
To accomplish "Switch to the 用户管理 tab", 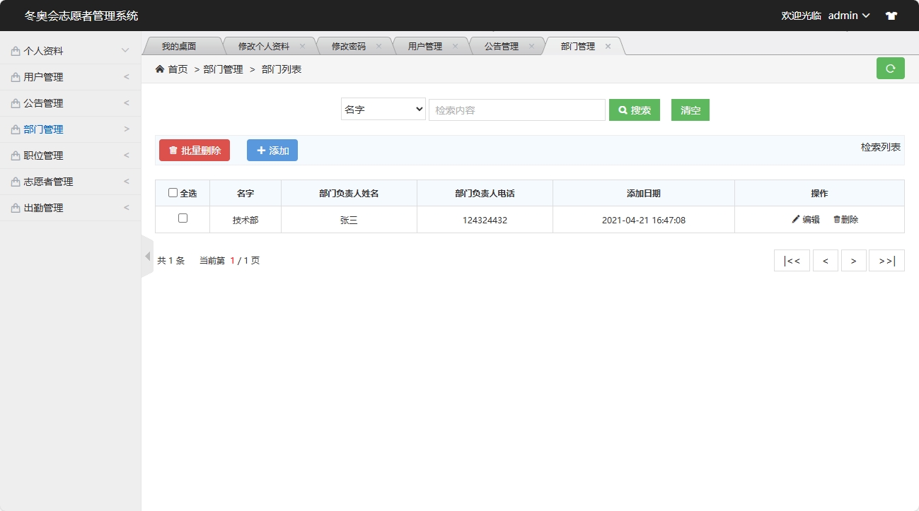I will click(x=425, y=45).
